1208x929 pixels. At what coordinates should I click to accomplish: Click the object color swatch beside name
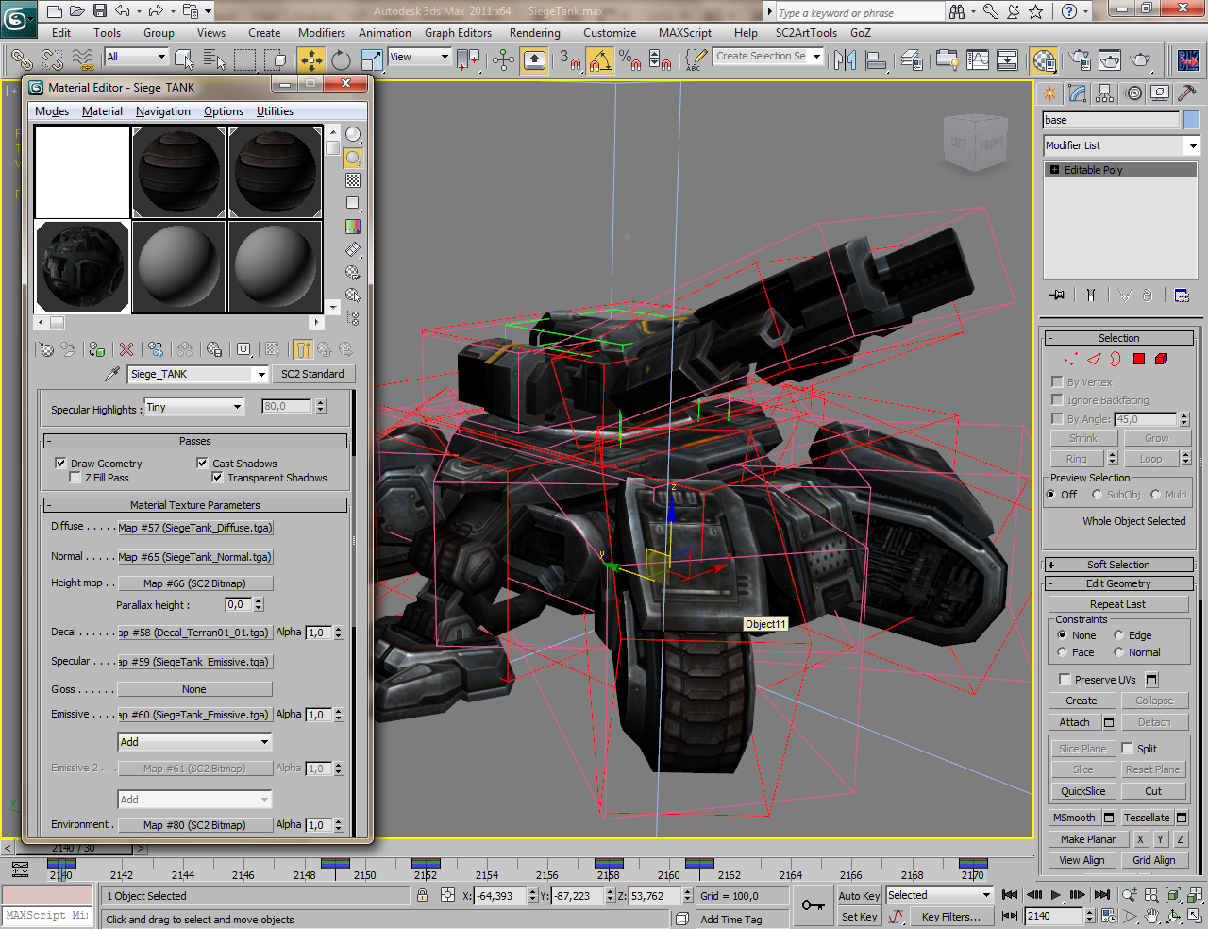click(x=1191, y=120)
